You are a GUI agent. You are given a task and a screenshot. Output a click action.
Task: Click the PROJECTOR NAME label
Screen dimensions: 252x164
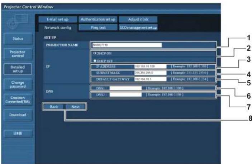(x=62, y=45)
